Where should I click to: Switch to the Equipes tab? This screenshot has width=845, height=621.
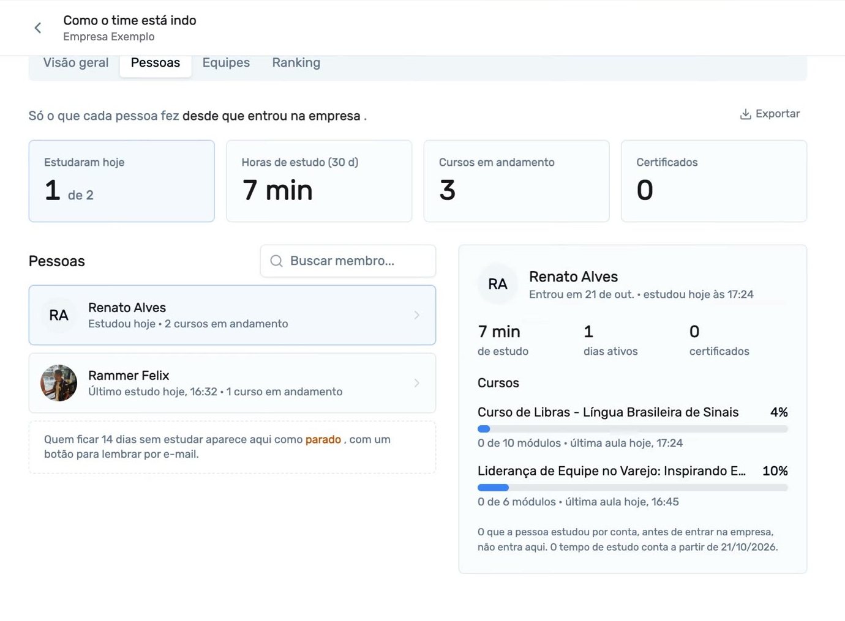[226, 63]
